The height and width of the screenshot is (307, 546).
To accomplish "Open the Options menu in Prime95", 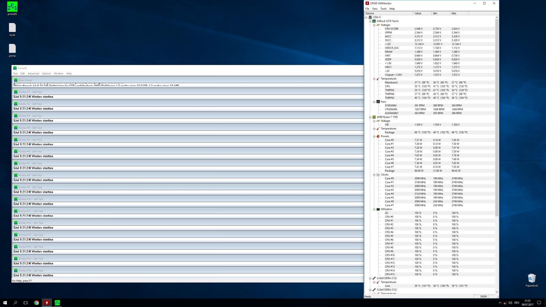I will click(46, 73).
